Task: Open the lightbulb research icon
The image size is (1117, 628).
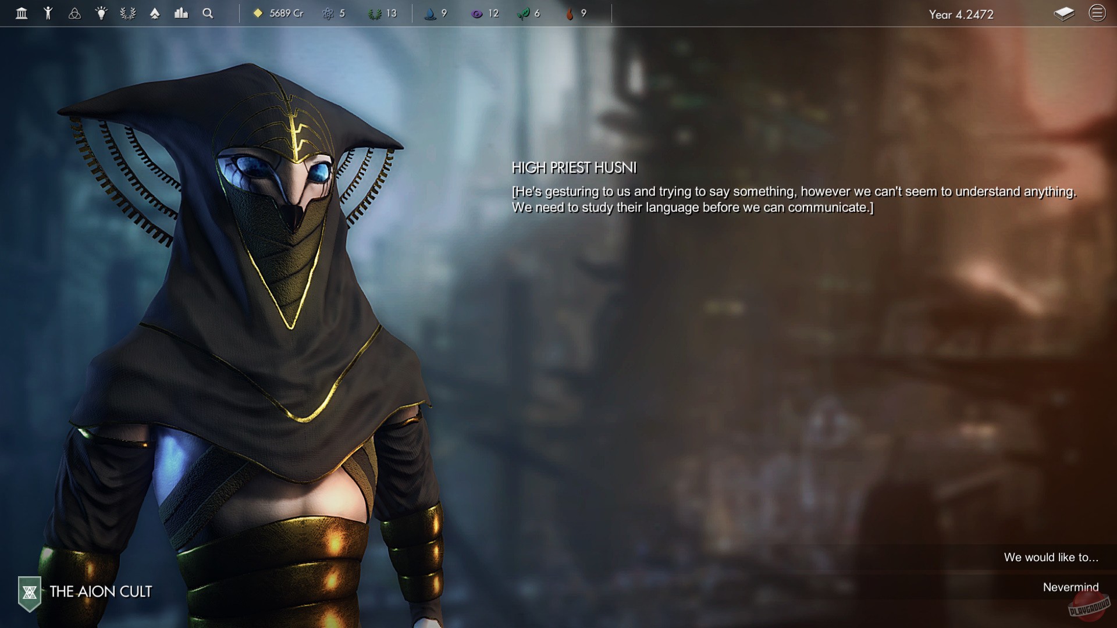Action: pyautogui.click(x=101, y=13)
